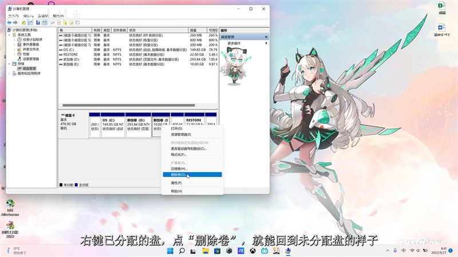Choose 删除卷(D)... in context menu
The height and width of the screenshot is (257, 458).
click(x=192, y=175)
